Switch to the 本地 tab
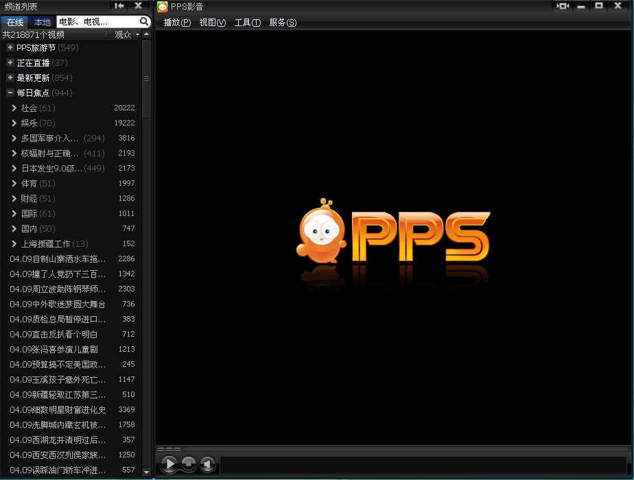This screenshot has height=480, width=634. (x=42, y=21)
